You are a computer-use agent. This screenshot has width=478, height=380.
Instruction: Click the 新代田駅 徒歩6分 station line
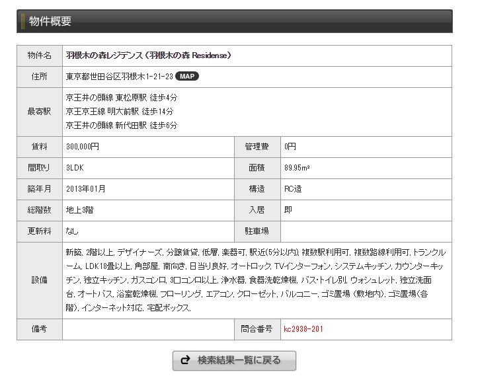point(122,125)
